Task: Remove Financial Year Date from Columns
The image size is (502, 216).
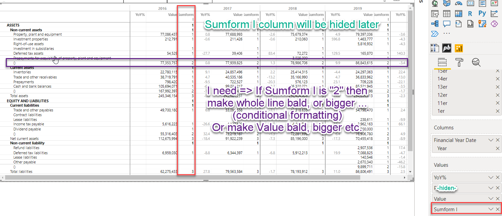Action: [498, 140]
